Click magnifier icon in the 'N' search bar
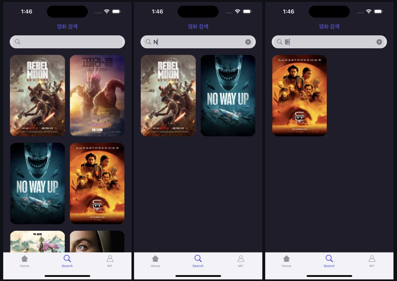Image resolution: width=397 pixels, height=281 pixels. pyautogui.click(x=148, y=42)
